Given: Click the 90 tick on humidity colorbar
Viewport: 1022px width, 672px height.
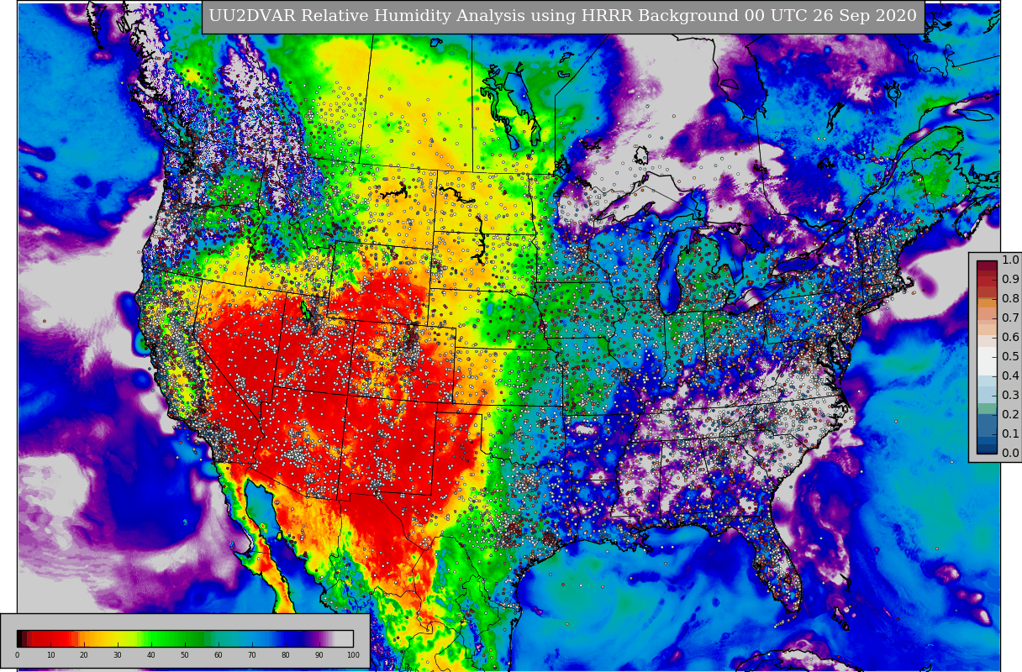Looking at the screenshot, I should (319, 655).
